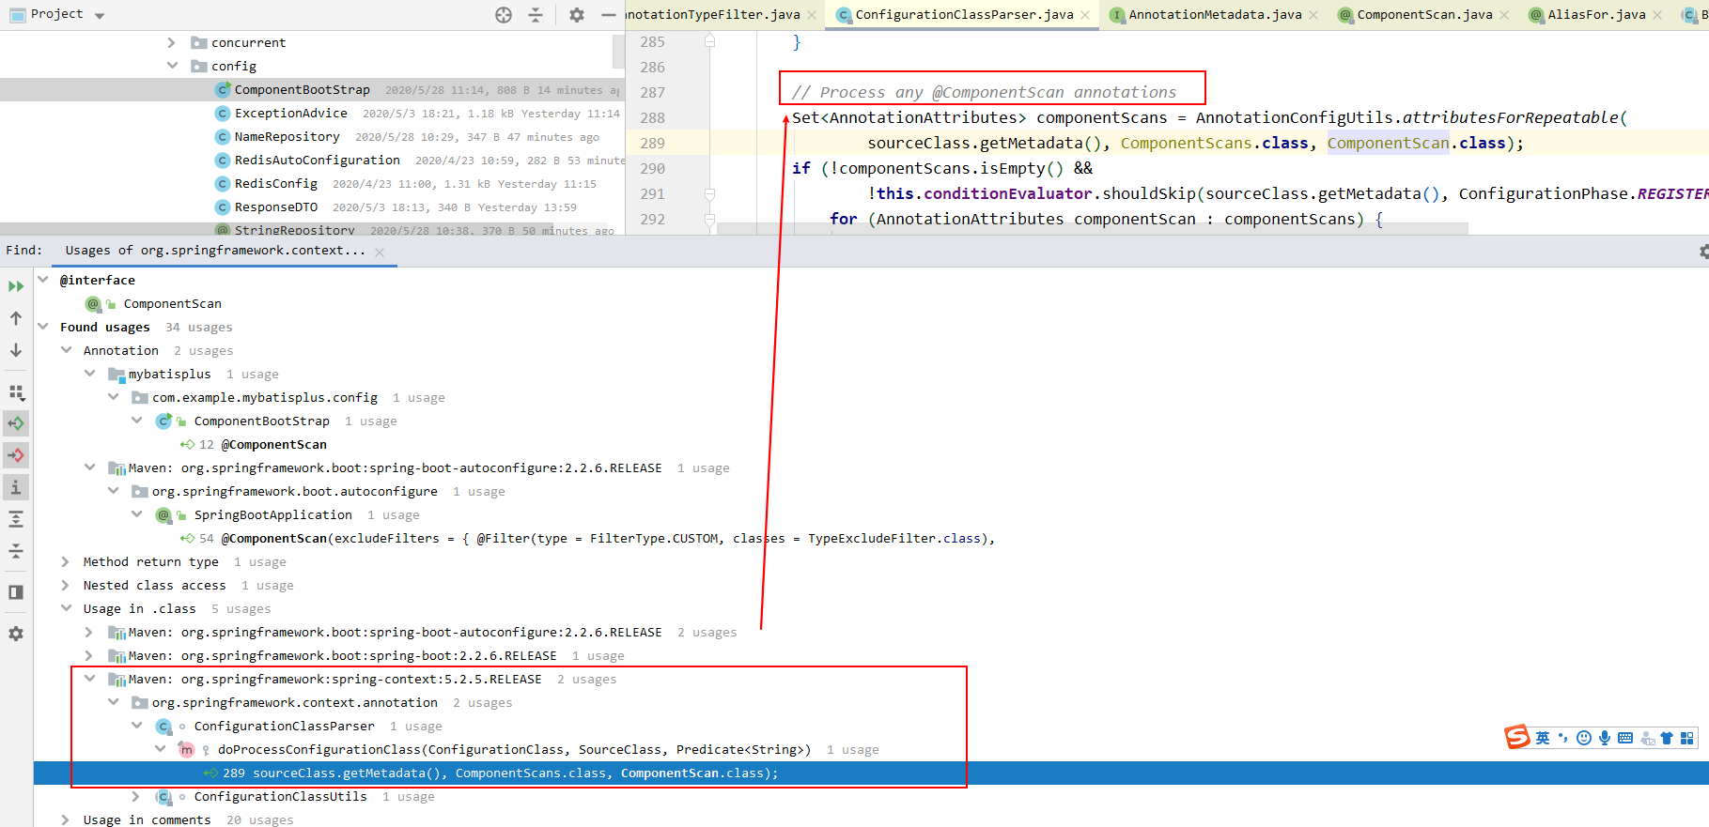Toggle the 'i' info filter button in the Find toolbar
The width and height of the screenshot is (1709, 827).
(x=16, y=487)
